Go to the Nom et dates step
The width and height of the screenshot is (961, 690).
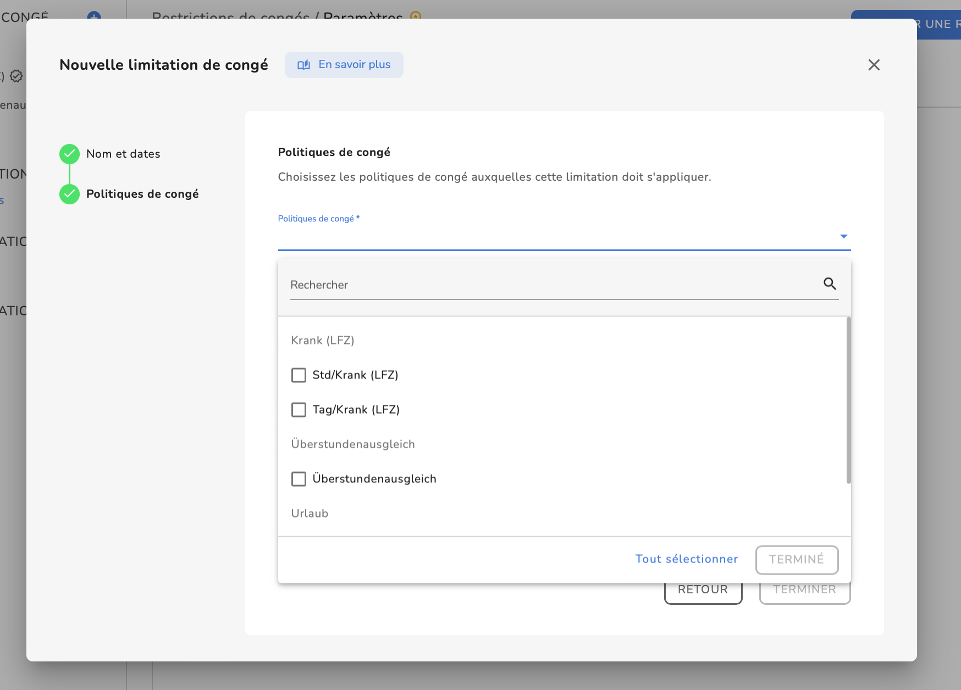coord(123,154)
